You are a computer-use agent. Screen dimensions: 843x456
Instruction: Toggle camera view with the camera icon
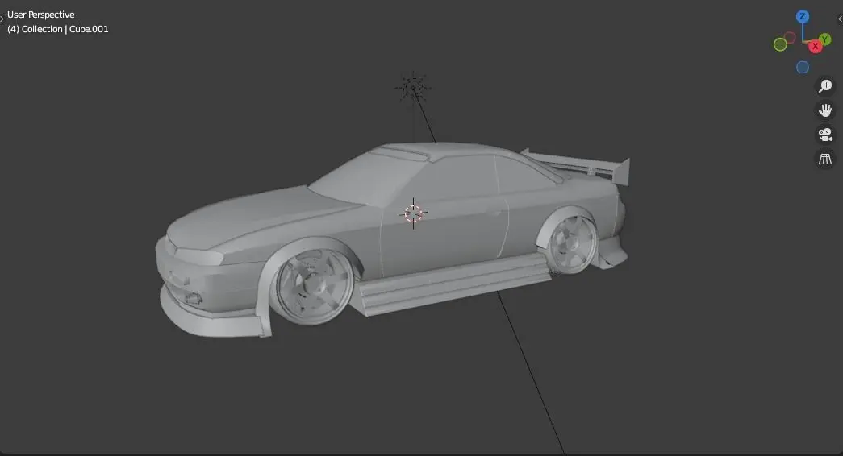[824, 135]
